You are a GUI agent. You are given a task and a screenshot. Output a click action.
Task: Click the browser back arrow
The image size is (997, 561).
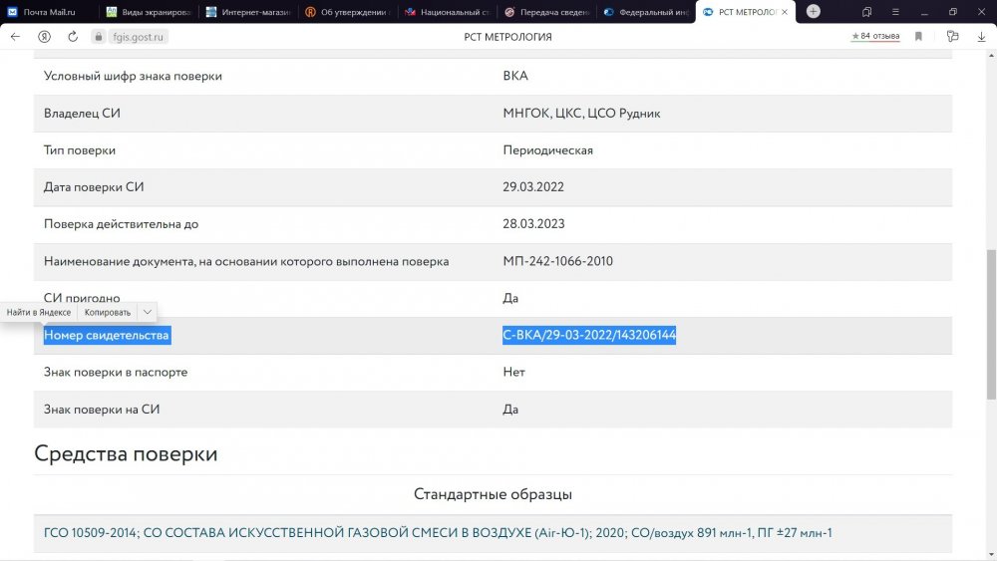[x=15, y=36]
